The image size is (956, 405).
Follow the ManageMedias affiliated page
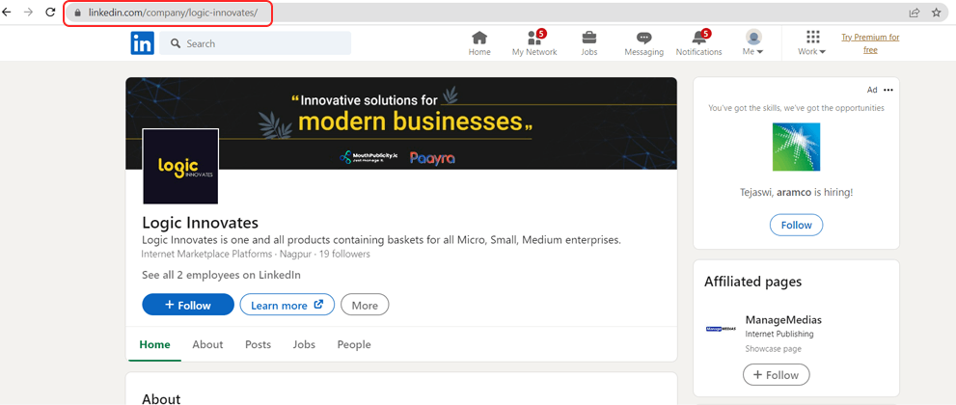pyautogui.click(x=777, y=374)
